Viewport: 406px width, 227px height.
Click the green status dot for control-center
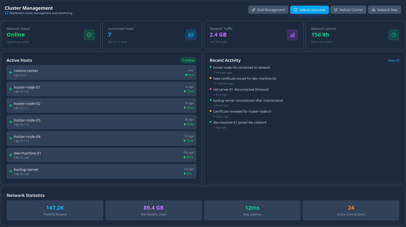pyautogui.click(x=10, y=73)
